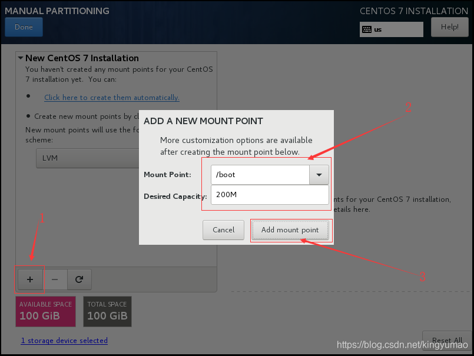The image size is (474, 356).
Task: Click the reload storage configuration icon
Action: coord(79,280)
